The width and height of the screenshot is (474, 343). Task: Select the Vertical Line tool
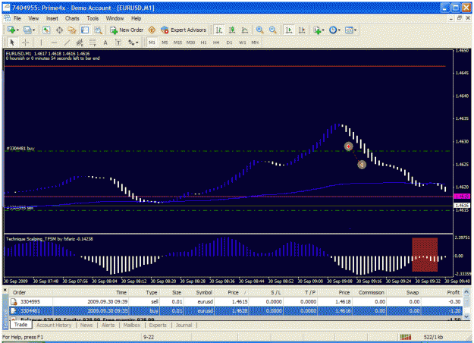click(41, 42)
